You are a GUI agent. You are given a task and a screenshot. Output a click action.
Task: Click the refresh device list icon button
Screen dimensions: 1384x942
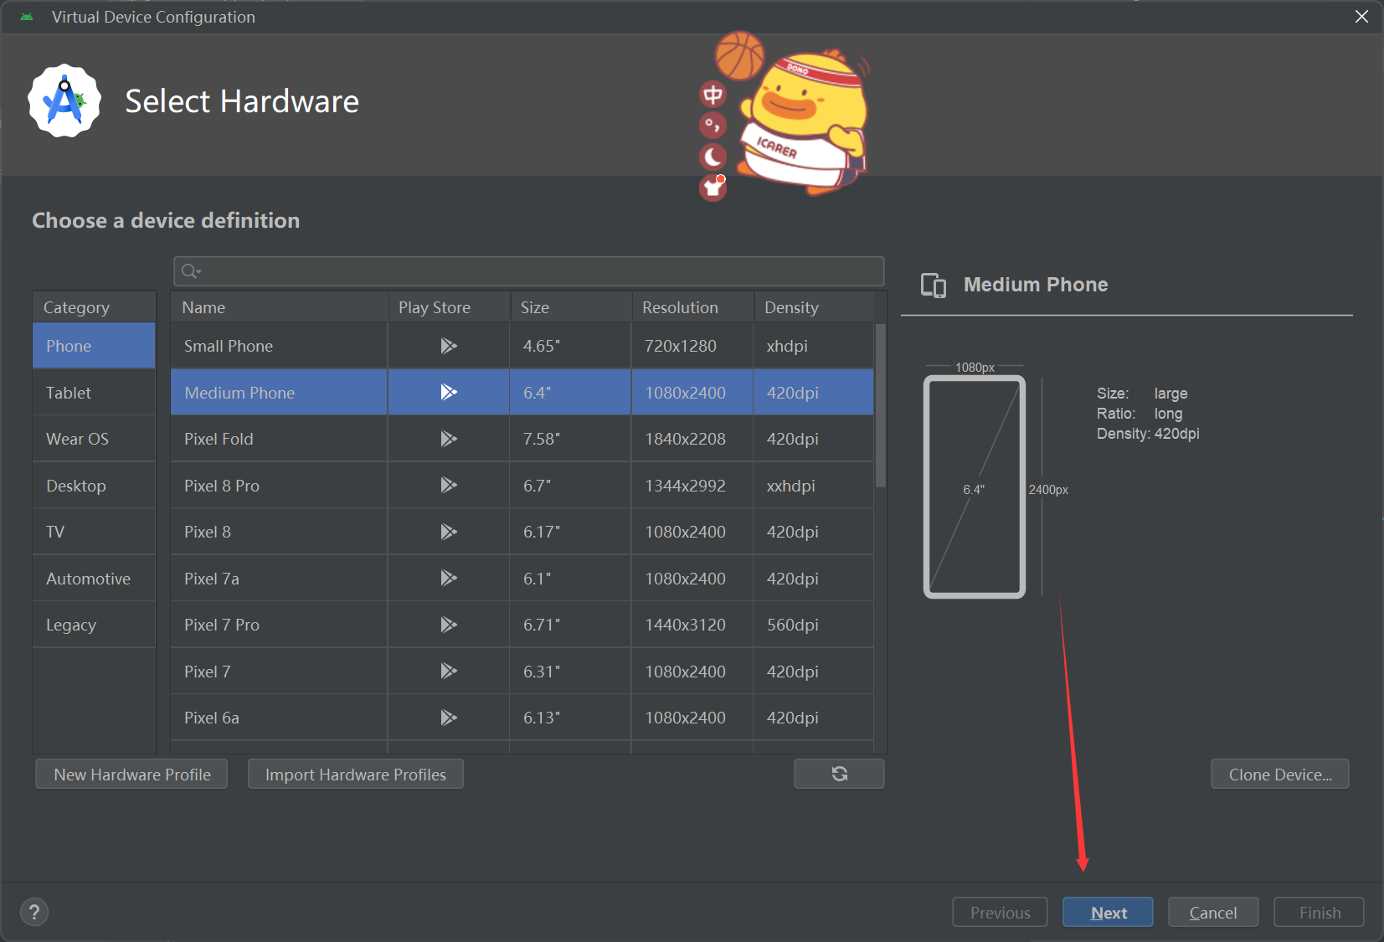(839, 774)
